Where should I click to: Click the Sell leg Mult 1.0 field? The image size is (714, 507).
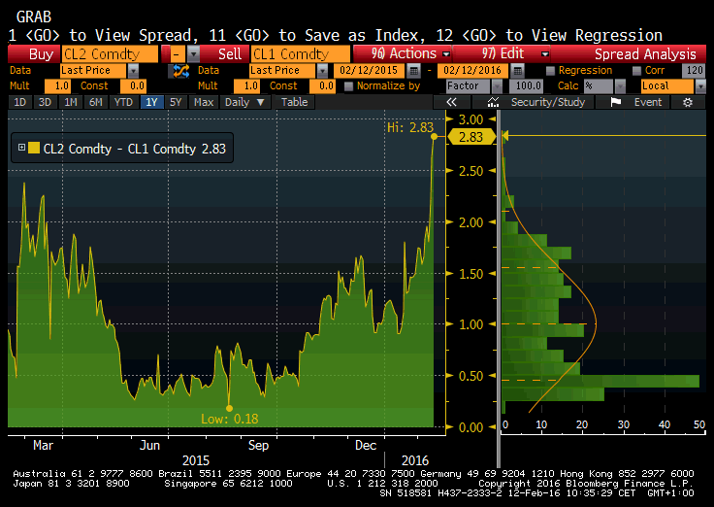tap(246, 86)
